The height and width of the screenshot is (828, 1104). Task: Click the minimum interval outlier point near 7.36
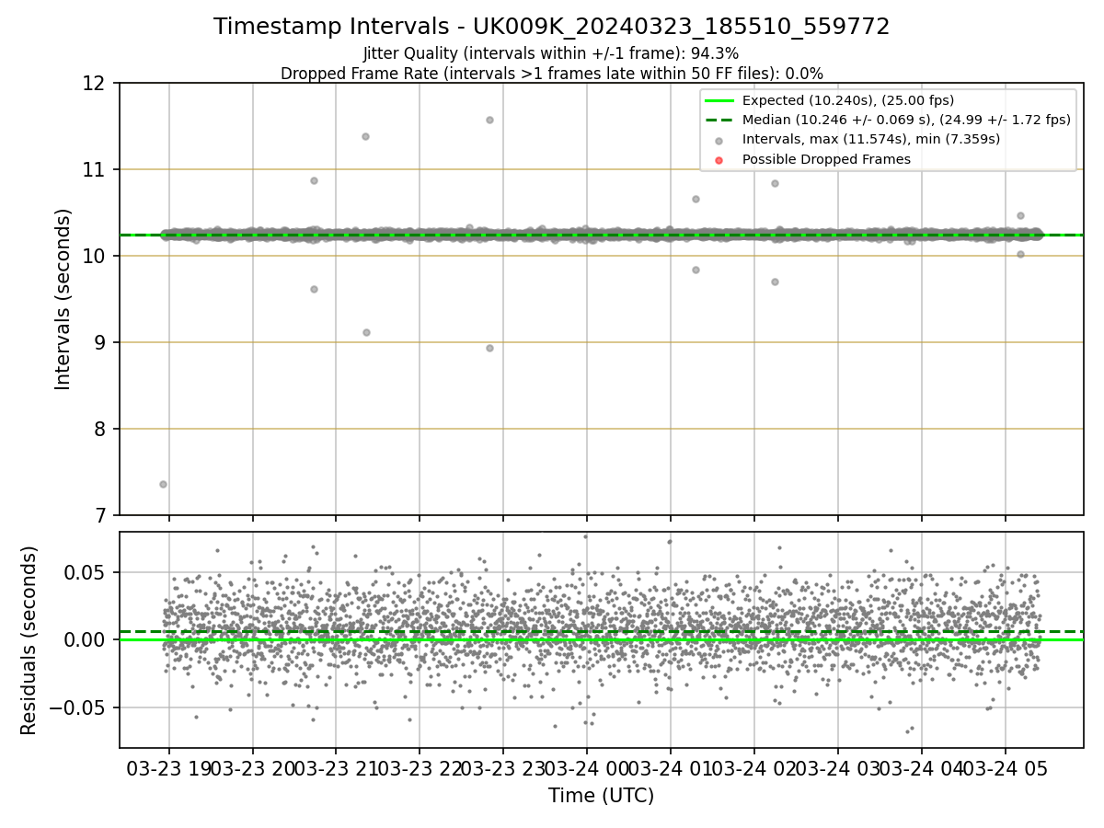pyautogui.click(x=163, y=484)
